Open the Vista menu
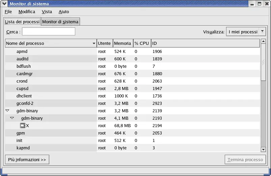Screen dimensions: 271x176 [47, 12]
